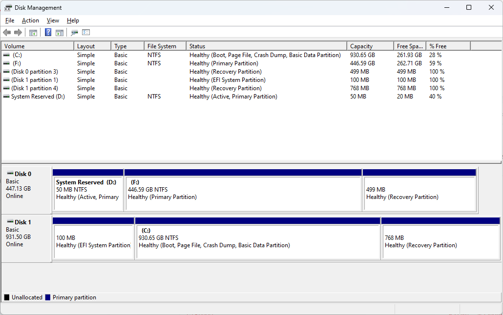Select the Disk 1 Basic 931.50 GB label panel
This screenshot has width=503, height=315.
(26, 238)
